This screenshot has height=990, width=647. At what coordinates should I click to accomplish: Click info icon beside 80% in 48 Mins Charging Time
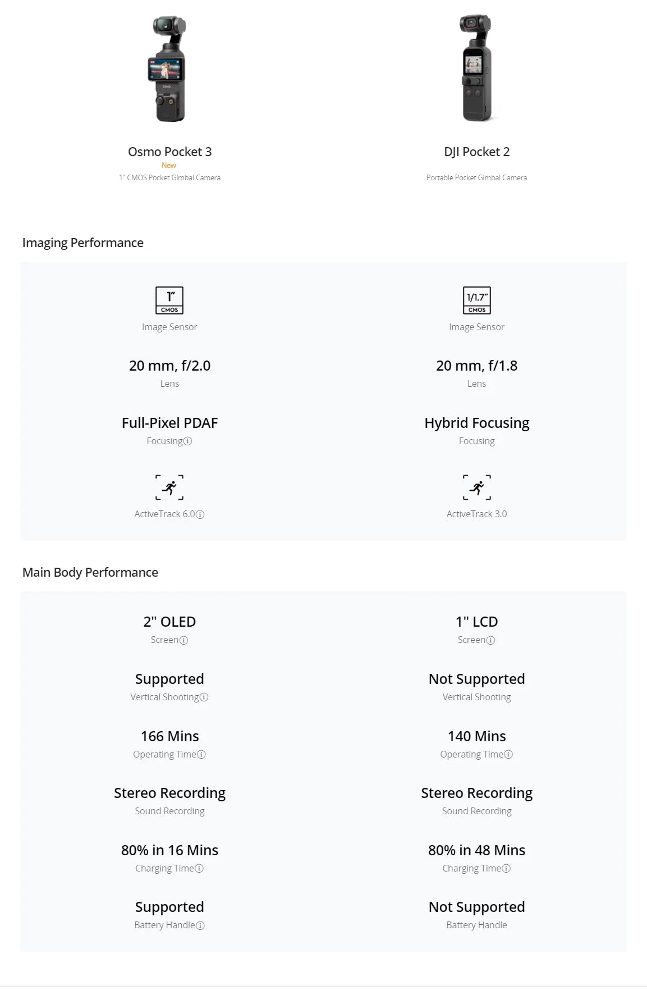506,869
